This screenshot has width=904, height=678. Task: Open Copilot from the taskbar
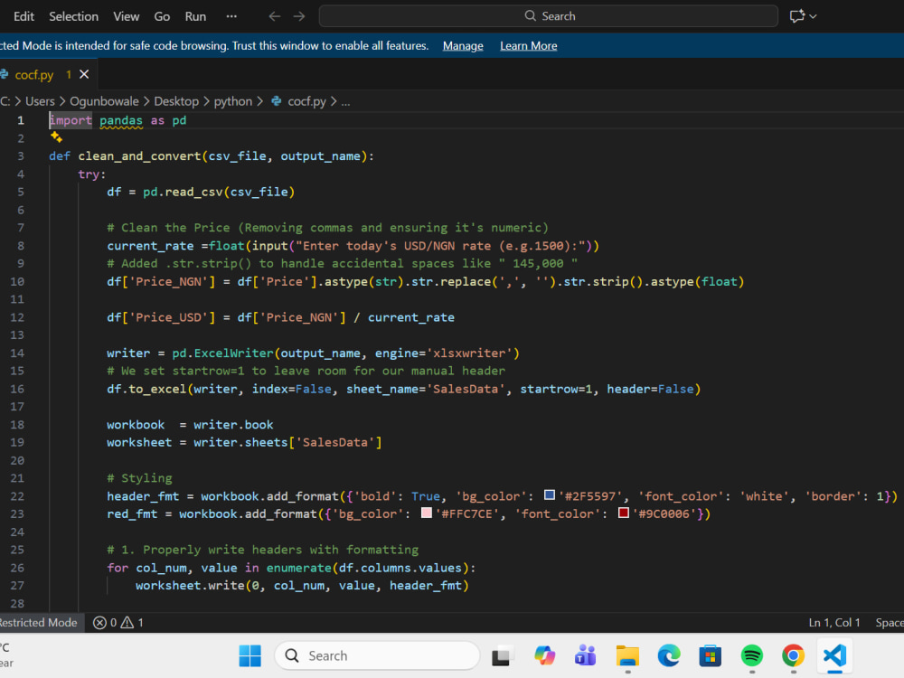[544, 655]
